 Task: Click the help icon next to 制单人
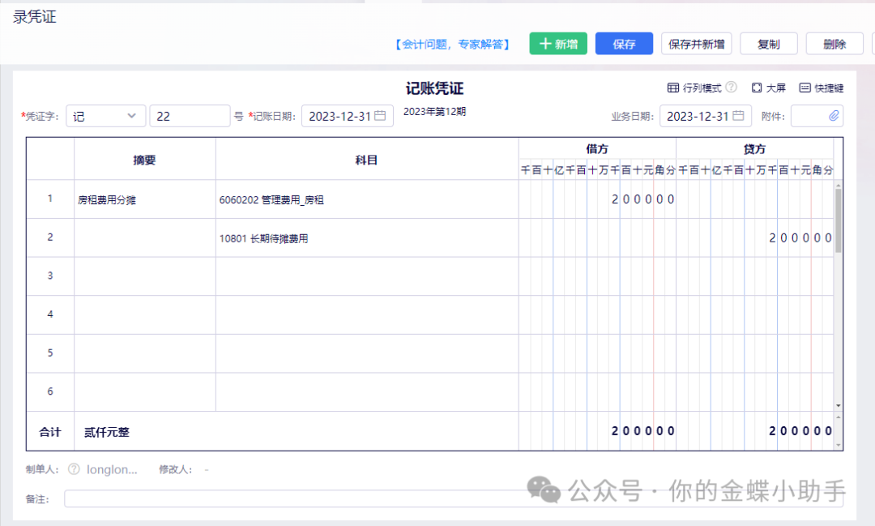point(74,469)
